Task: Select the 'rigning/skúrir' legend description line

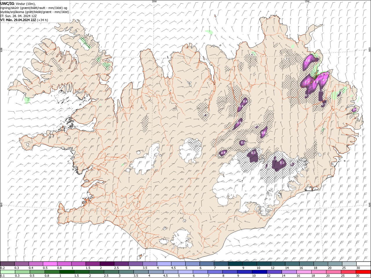Action: coord(34,8)
